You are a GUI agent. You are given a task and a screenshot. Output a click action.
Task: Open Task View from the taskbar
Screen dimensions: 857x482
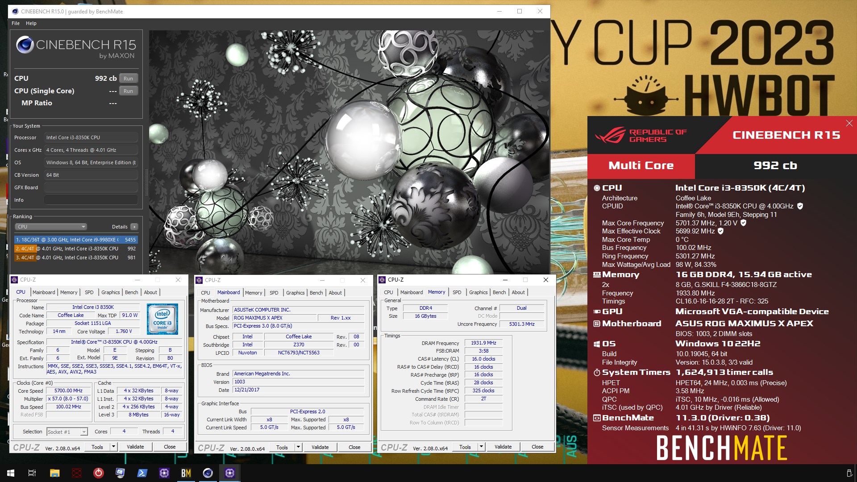(32, 473)
